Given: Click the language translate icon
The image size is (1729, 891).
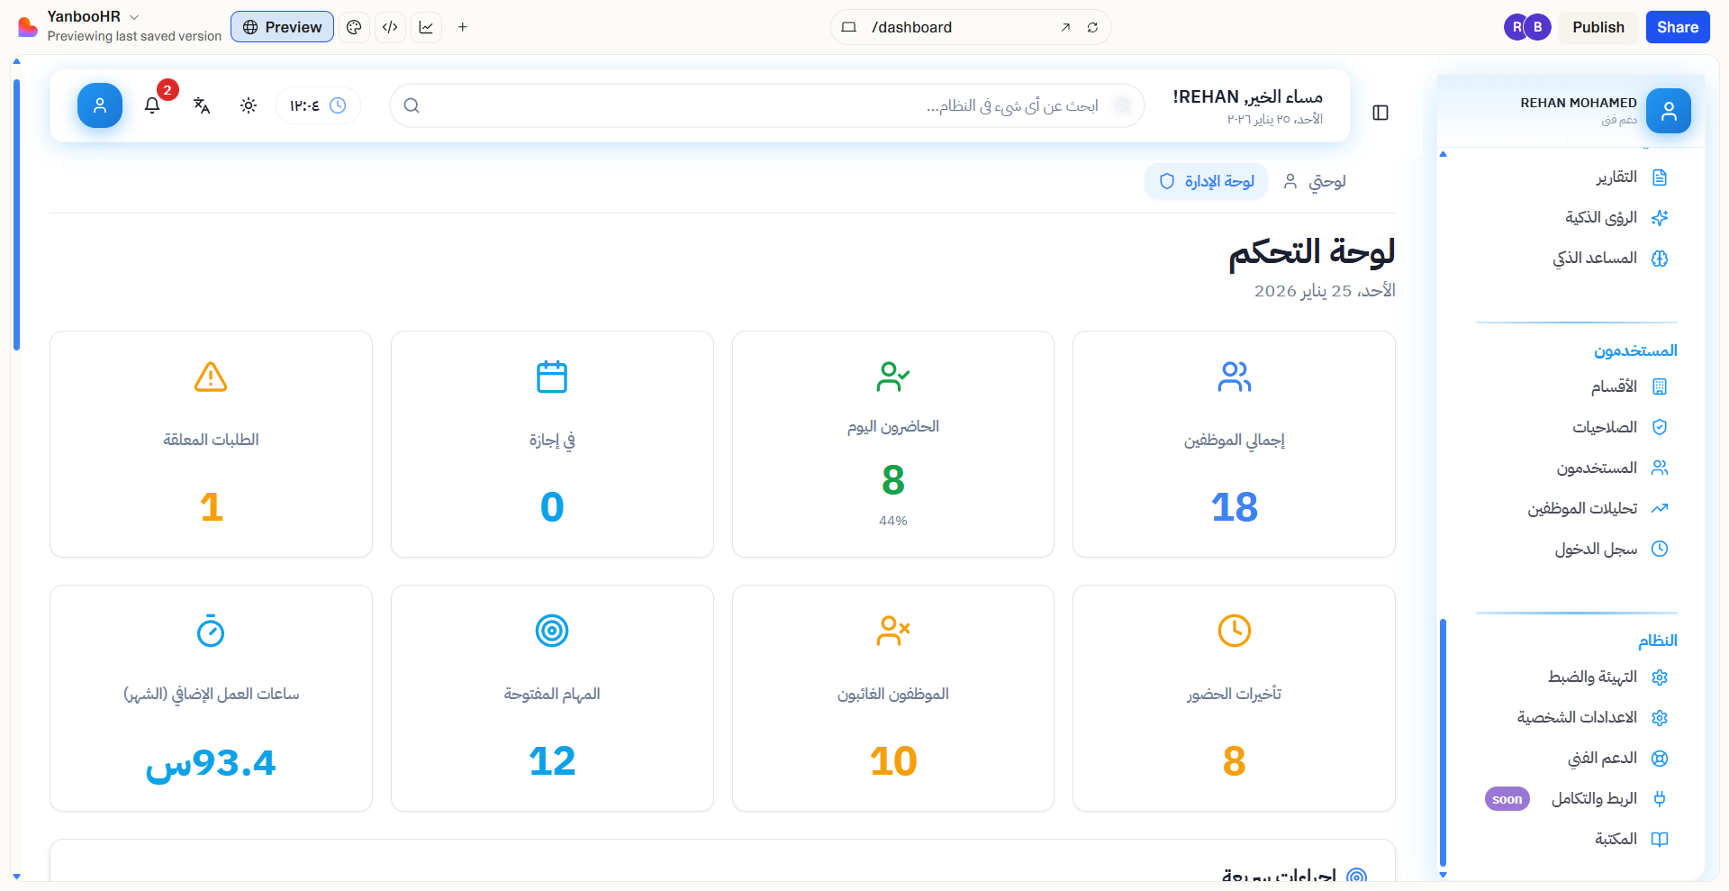Looking at the screenshot, I should [202, 105].
